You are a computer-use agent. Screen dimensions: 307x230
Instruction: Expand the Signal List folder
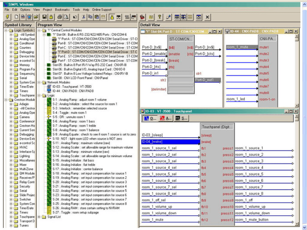tap(39, 217)
